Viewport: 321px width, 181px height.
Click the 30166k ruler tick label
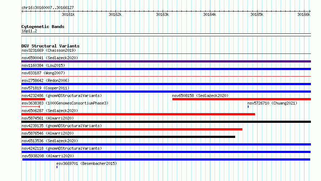tap(304, 14)
